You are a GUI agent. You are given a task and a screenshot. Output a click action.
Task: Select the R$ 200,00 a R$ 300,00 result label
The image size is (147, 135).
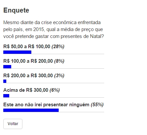click(28, 76)
